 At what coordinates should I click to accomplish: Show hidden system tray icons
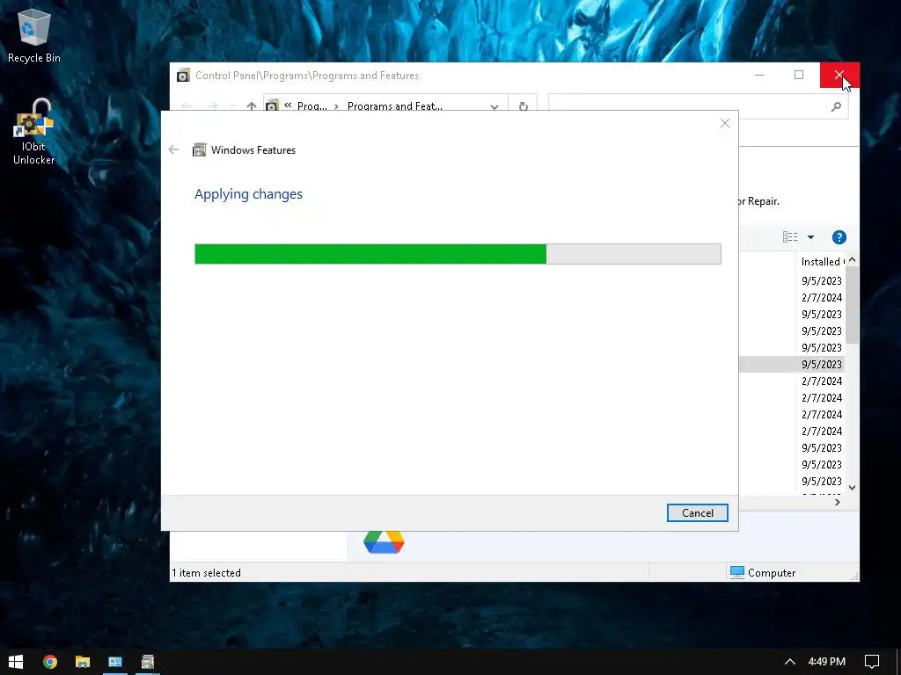point(790,662)
